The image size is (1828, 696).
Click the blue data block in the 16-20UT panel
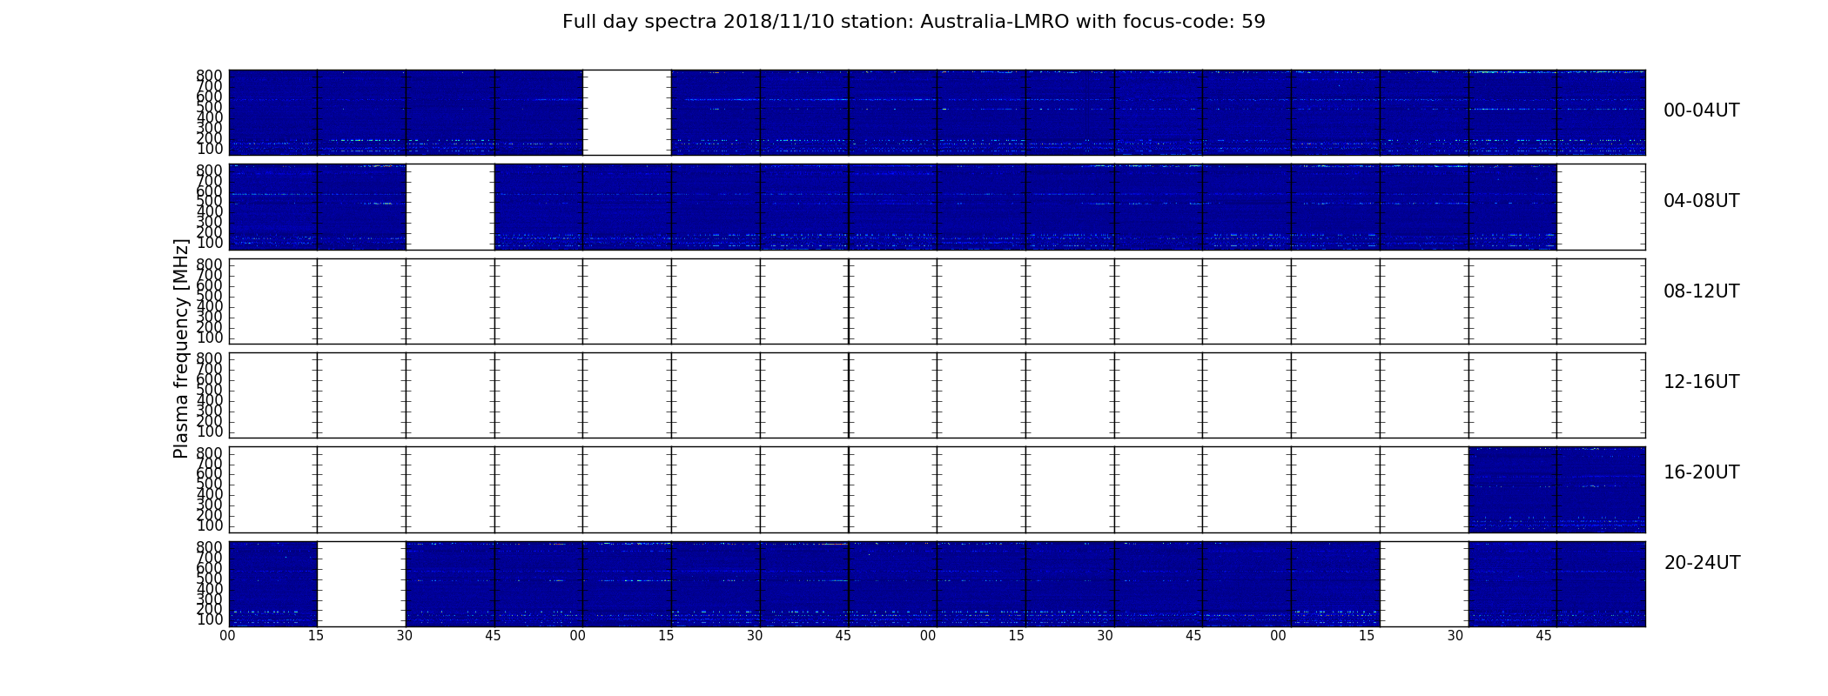(x=1556, y=489)
